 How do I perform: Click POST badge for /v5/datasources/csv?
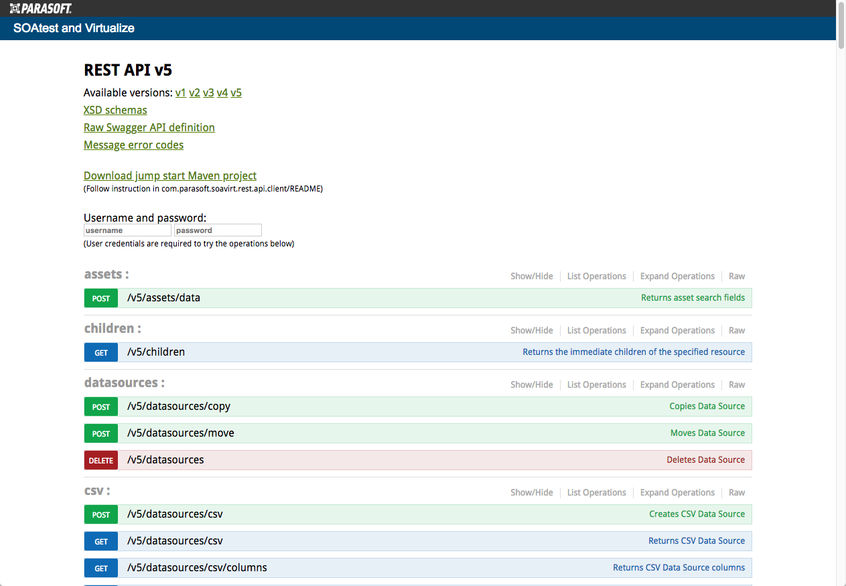(x=101, y=514)
